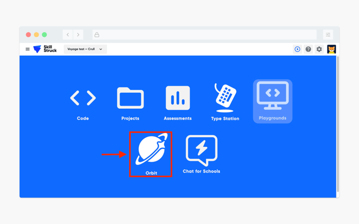
Task: Close window with red button
Action: coord(28,35)
